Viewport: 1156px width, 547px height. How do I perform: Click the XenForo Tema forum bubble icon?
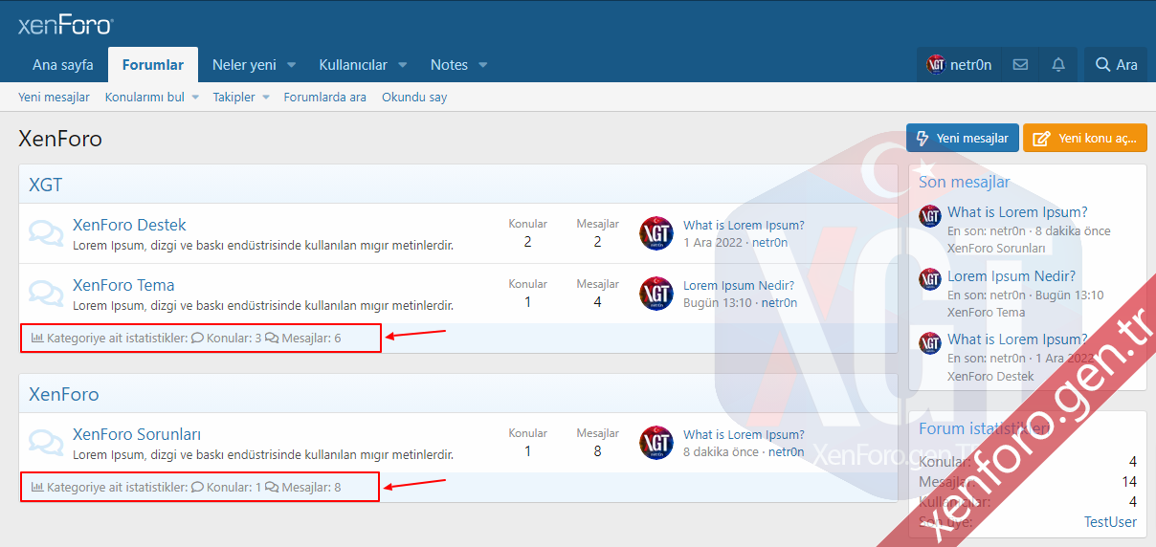point(46,294)
